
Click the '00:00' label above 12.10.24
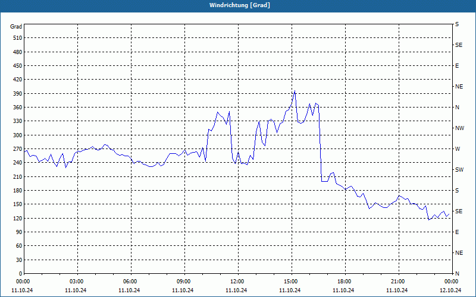[x=452, y=282]
